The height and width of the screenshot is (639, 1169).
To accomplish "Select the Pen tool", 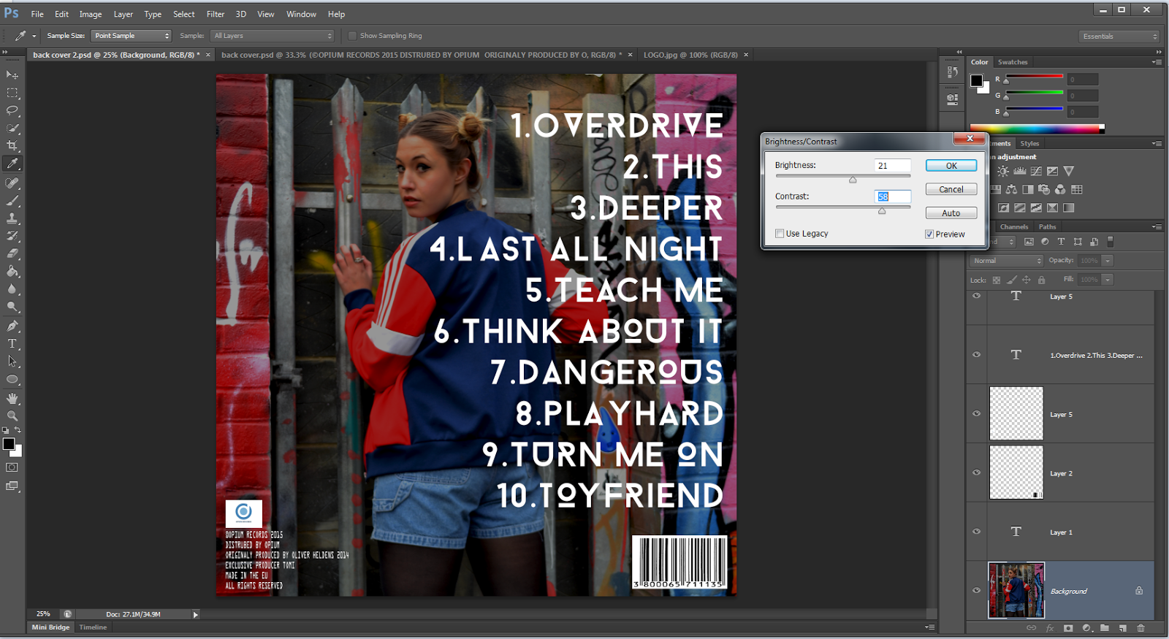I will pyautogui.click(x=12, y=326).
